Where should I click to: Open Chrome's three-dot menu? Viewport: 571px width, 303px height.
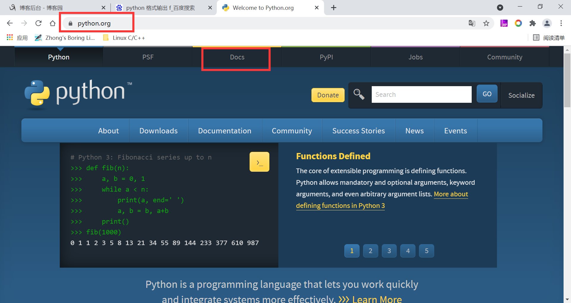pos(561,23)
